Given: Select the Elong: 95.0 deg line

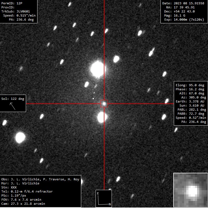Looking at the screenshot, I should tap(190, 85).
